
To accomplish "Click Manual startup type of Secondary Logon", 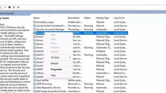I will (x=100, y=22).
